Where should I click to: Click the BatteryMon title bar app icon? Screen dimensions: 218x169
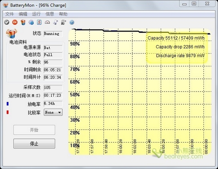(6, 5)
